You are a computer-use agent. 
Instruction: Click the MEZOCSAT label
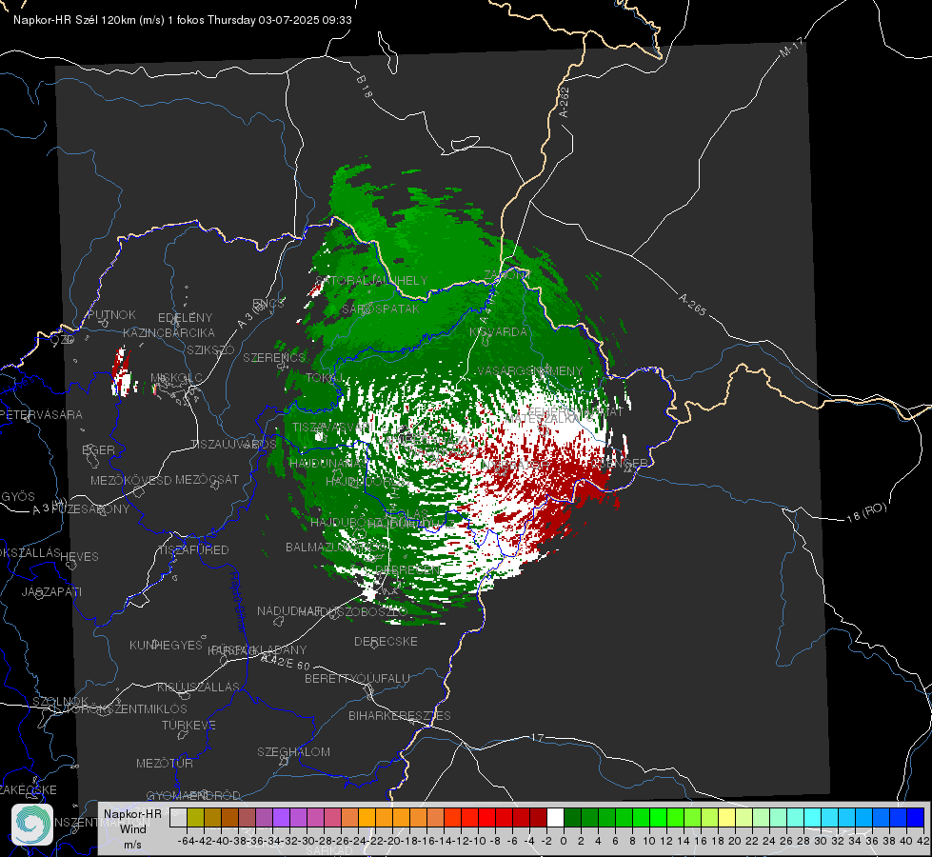tap(207, 479)
